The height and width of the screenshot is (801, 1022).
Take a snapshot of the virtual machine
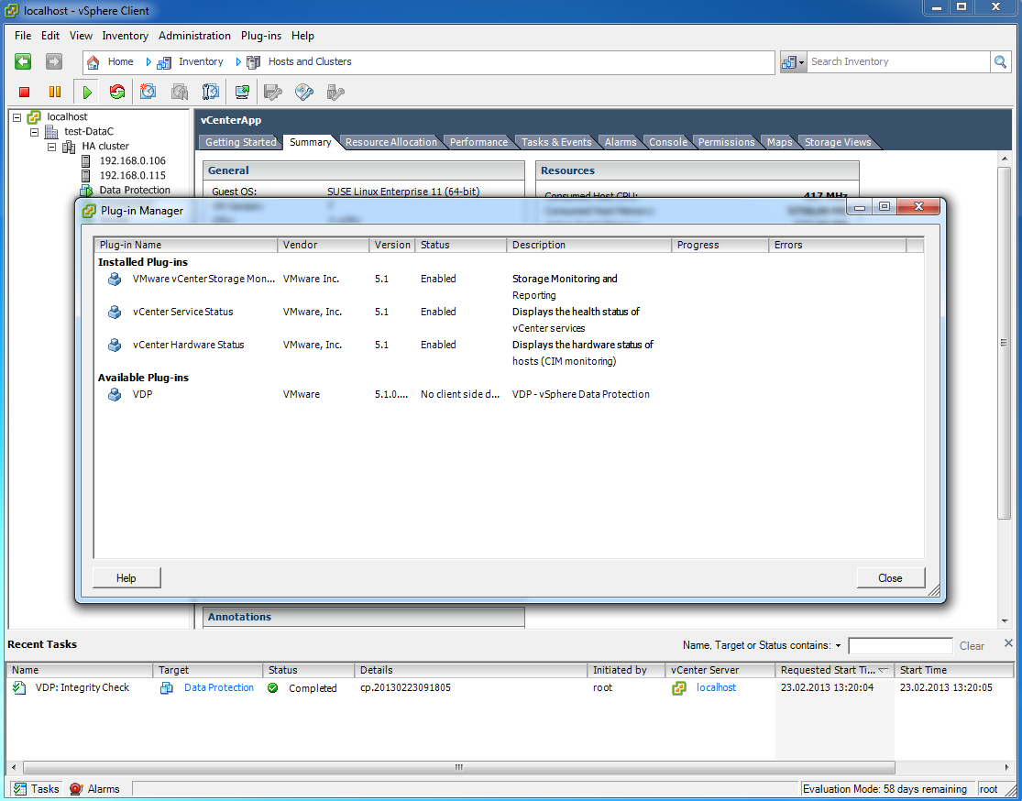point(148,92)
